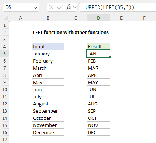Viewport: 156px width, 143px height.
Task: Select row 2 header
Action: (x=5, y=32)
